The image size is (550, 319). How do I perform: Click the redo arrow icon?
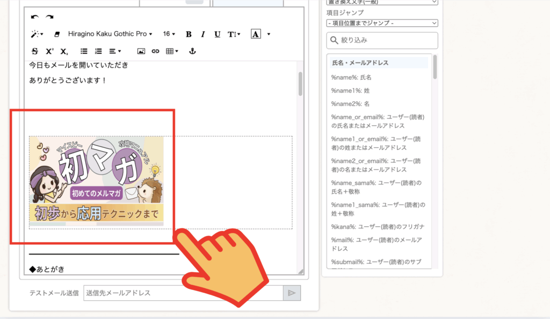click(49, 18)
